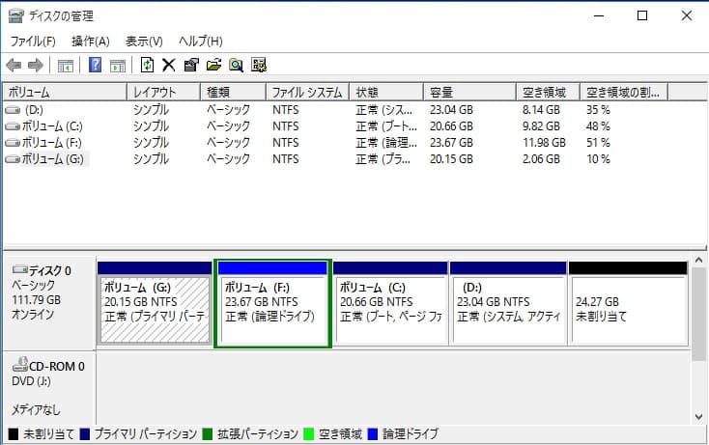Toggle the console tree pane icon
Viewport: 709px width, 445px height.
click(66, 66)
